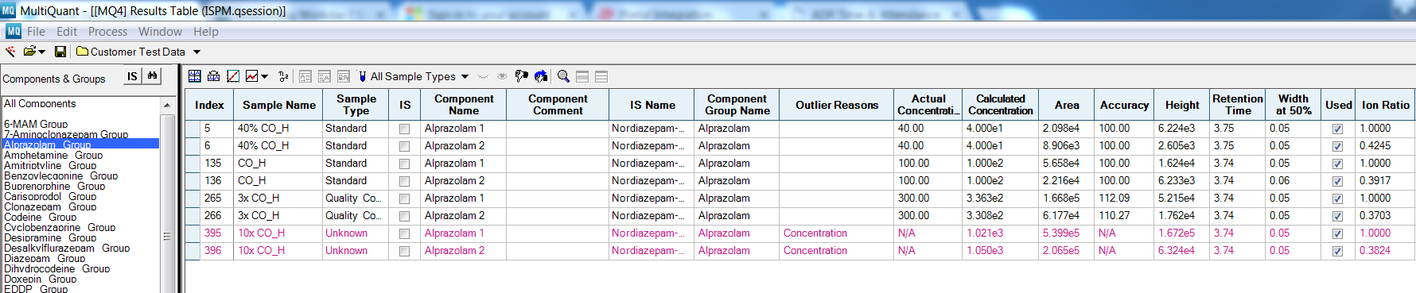1416x293 pixels.
Task: Open the Customer Test Data project dropdown
Action: 197,52
